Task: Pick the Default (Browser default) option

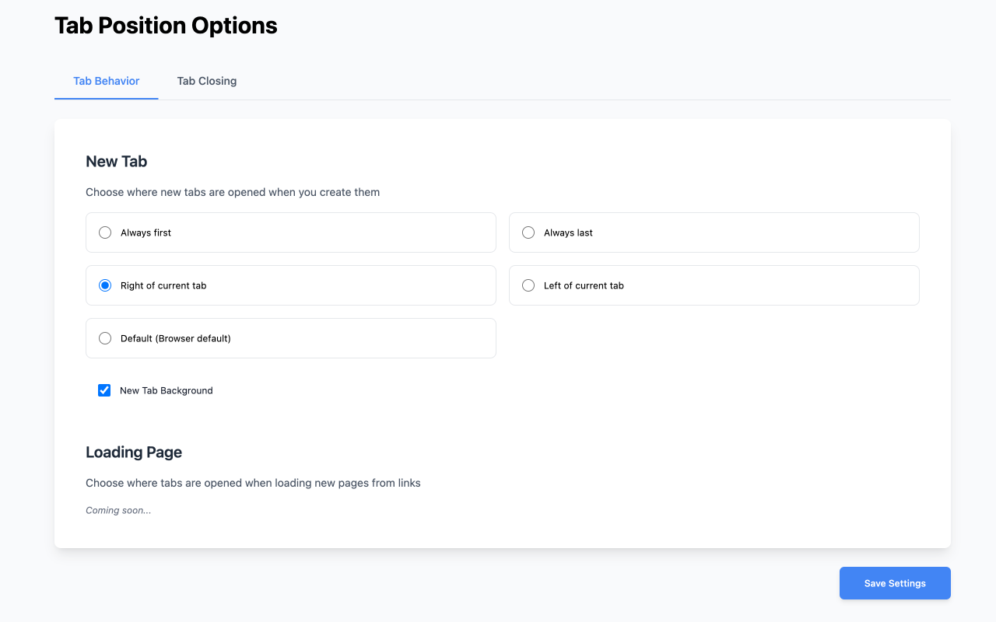Action: tap(105, 338)
